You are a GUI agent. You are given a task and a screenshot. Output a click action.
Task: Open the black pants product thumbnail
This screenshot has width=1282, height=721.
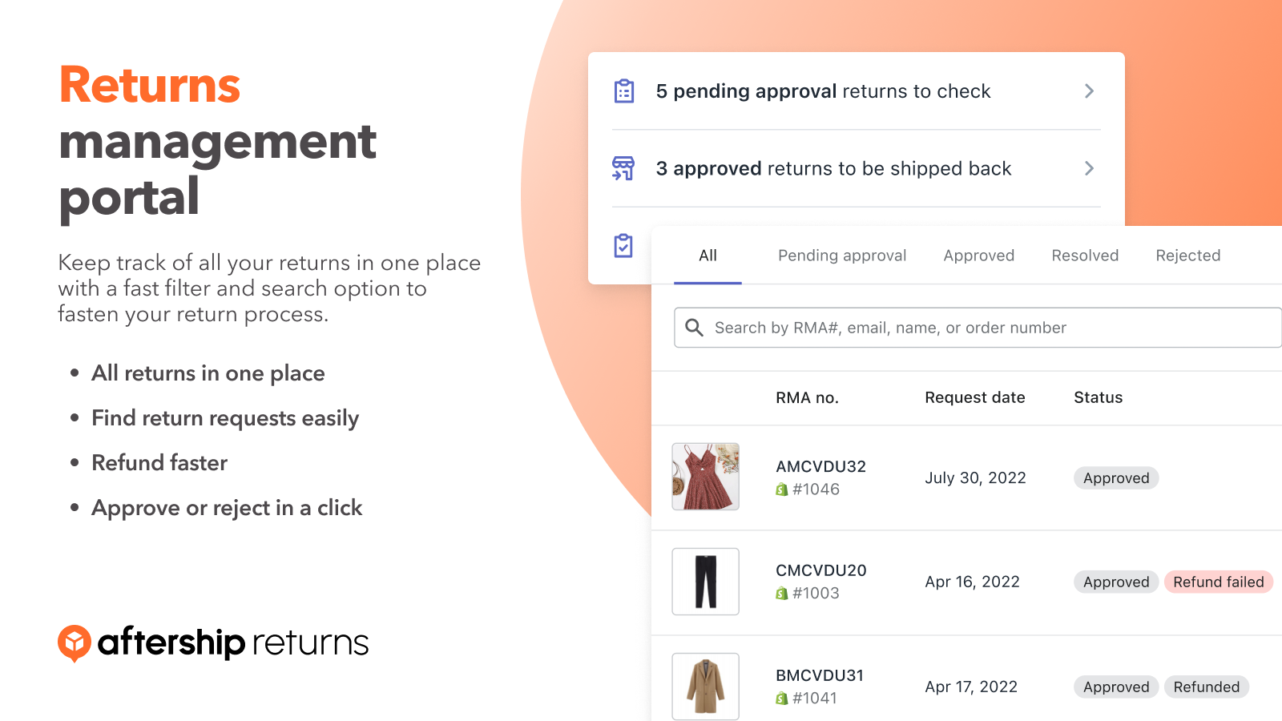[x=705, y=582]
